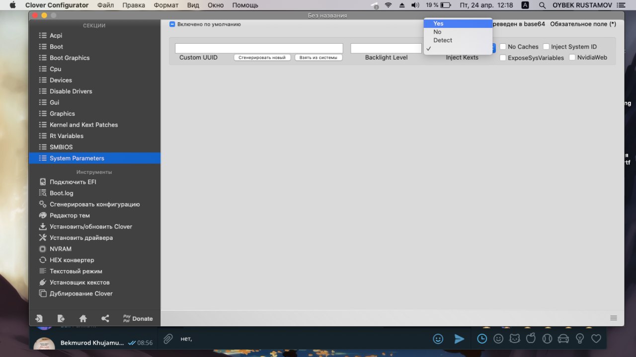Click the list lines icon at window bottom right
Screen dimensions: 636x357
pos(614,318)
